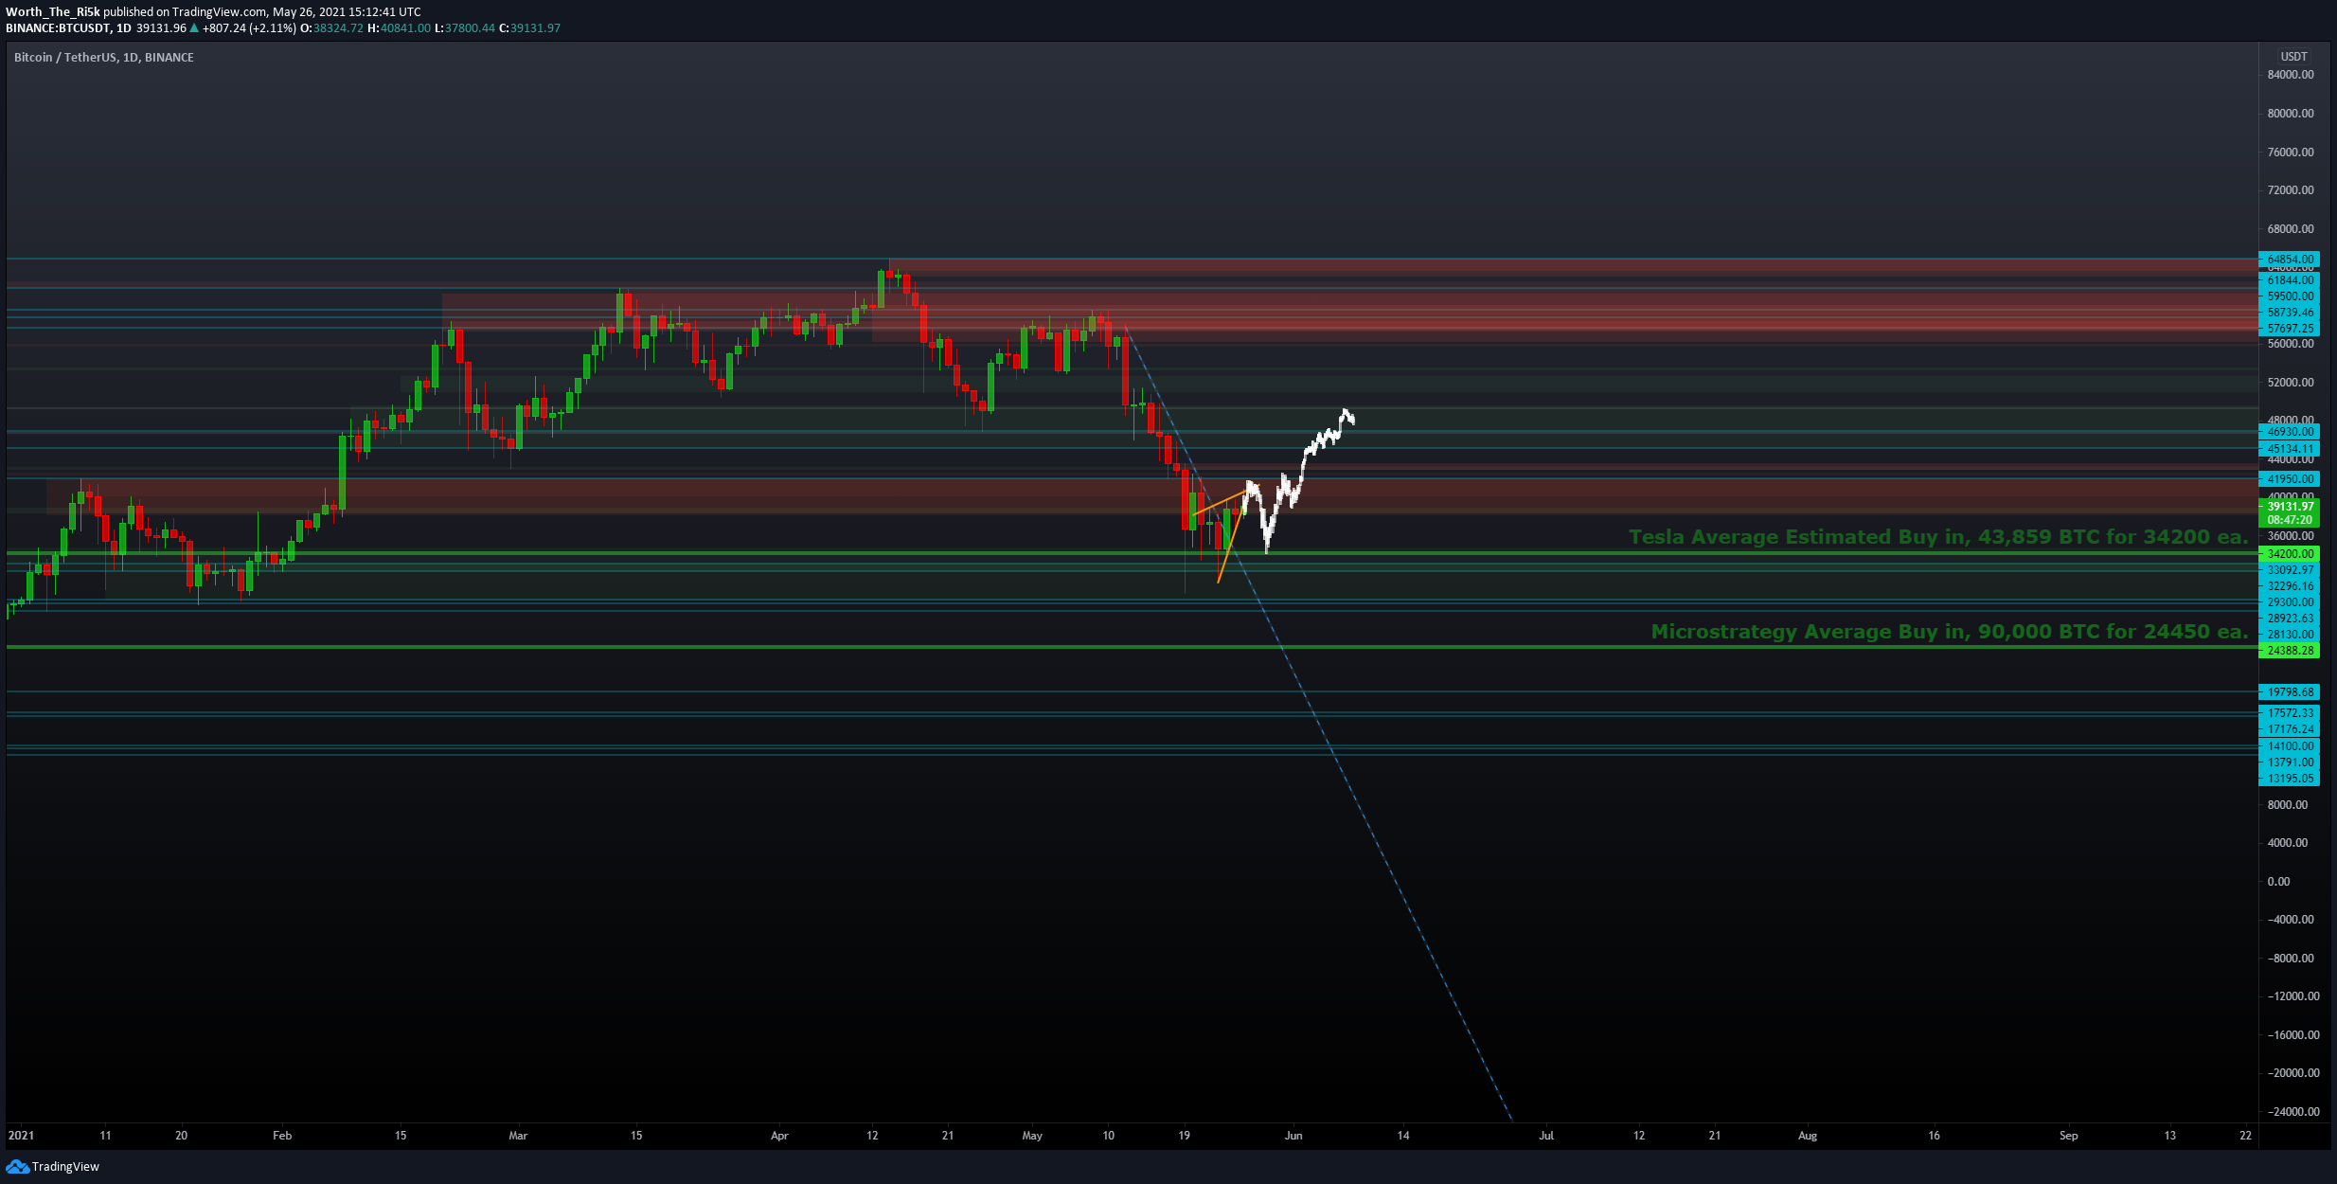Screen dimensions: 2337x1184
Task: Open the TradingView wordmark link at bottom
Action: click(x=65, y=1166)
